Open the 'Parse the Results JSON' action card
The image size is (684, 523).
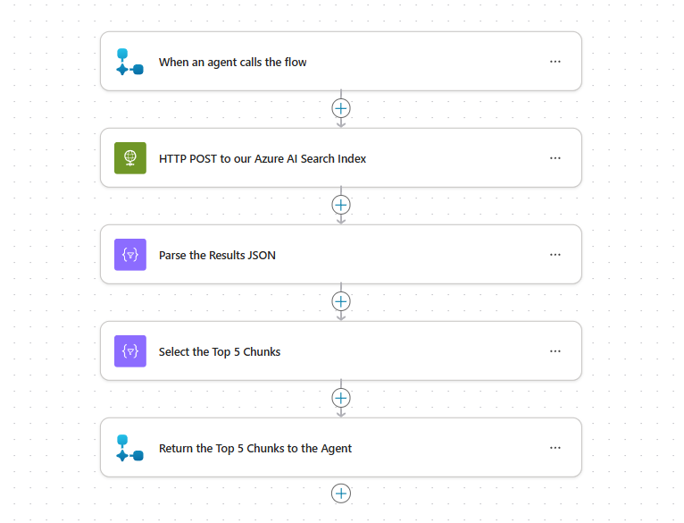tap(341, 255)
